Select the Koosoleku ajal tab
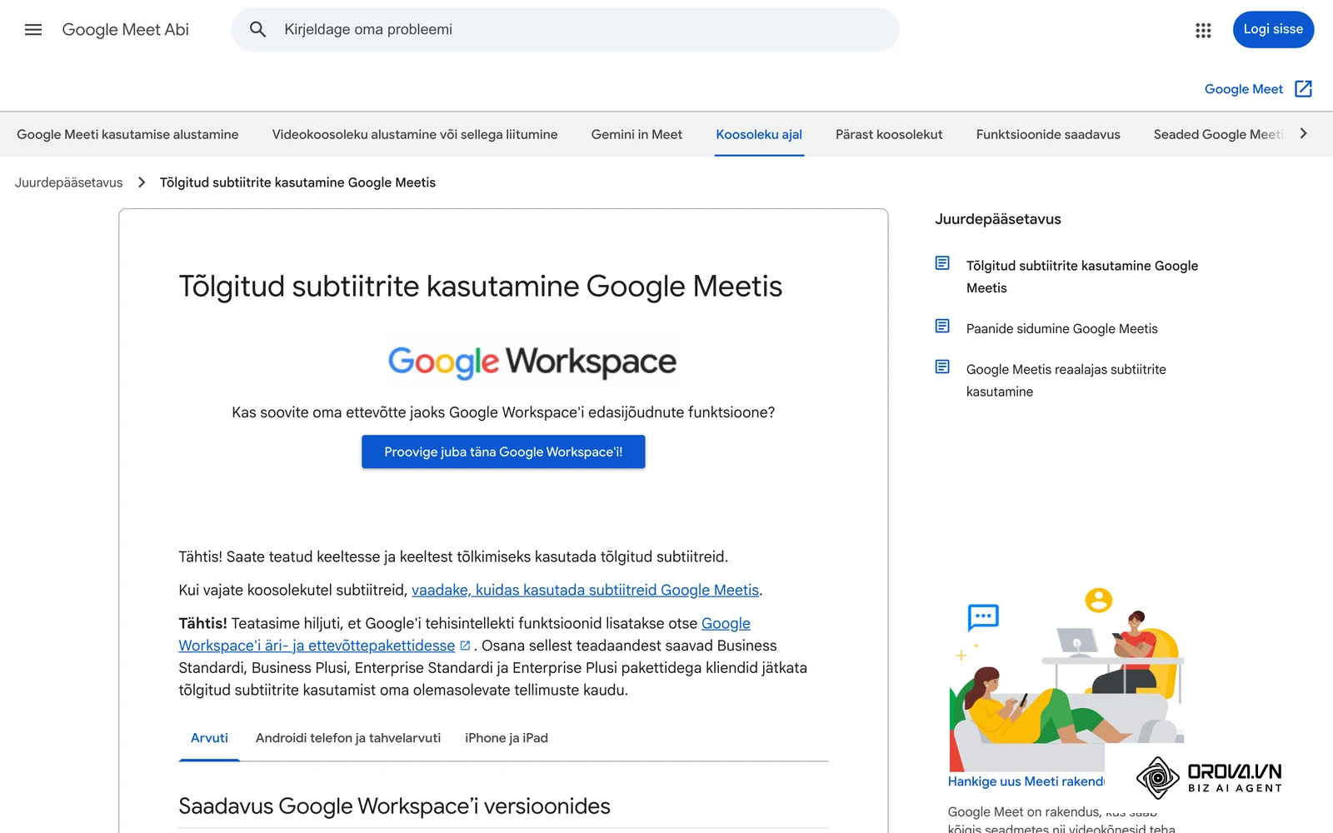The image size is (1333, 833). point(759,134)
